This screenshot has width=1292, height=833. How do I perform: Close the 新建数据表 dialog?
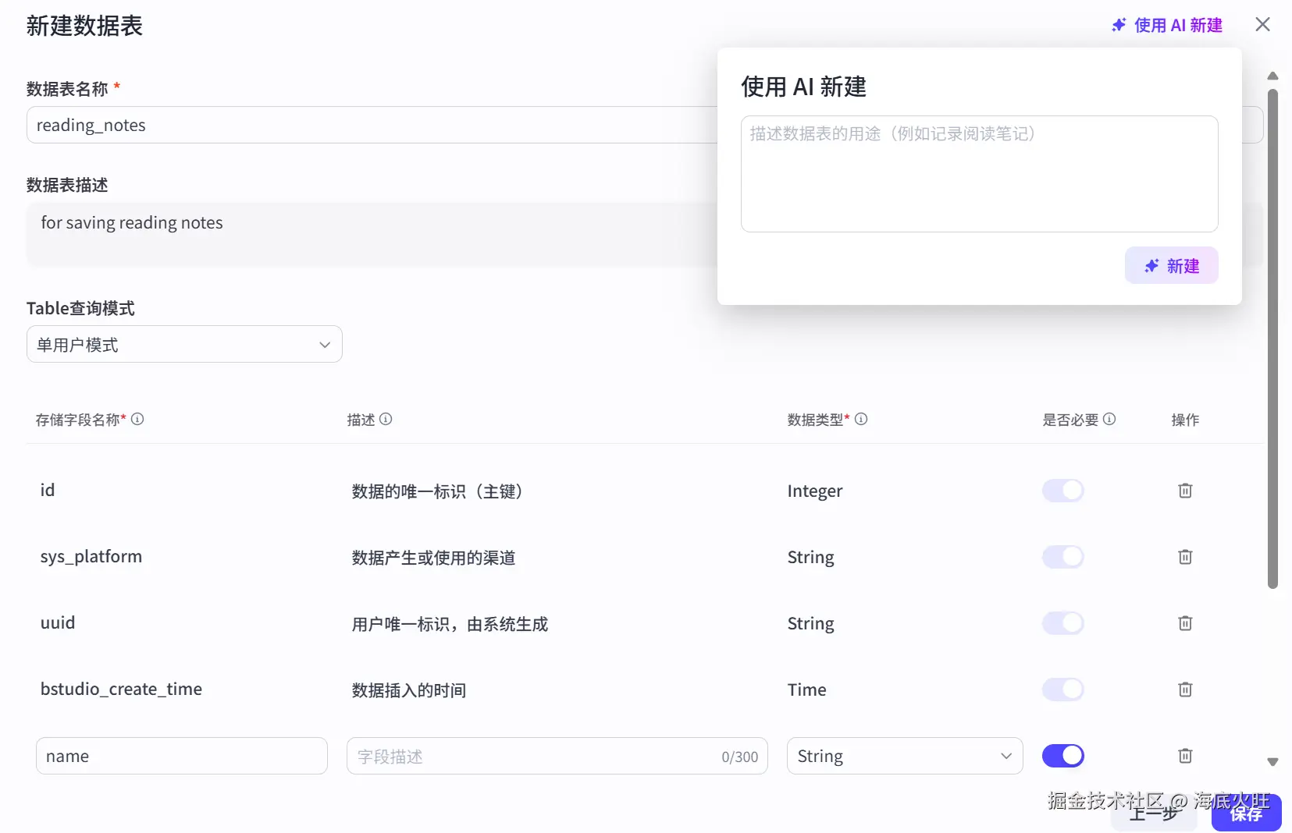click(x=1262, y=25)
